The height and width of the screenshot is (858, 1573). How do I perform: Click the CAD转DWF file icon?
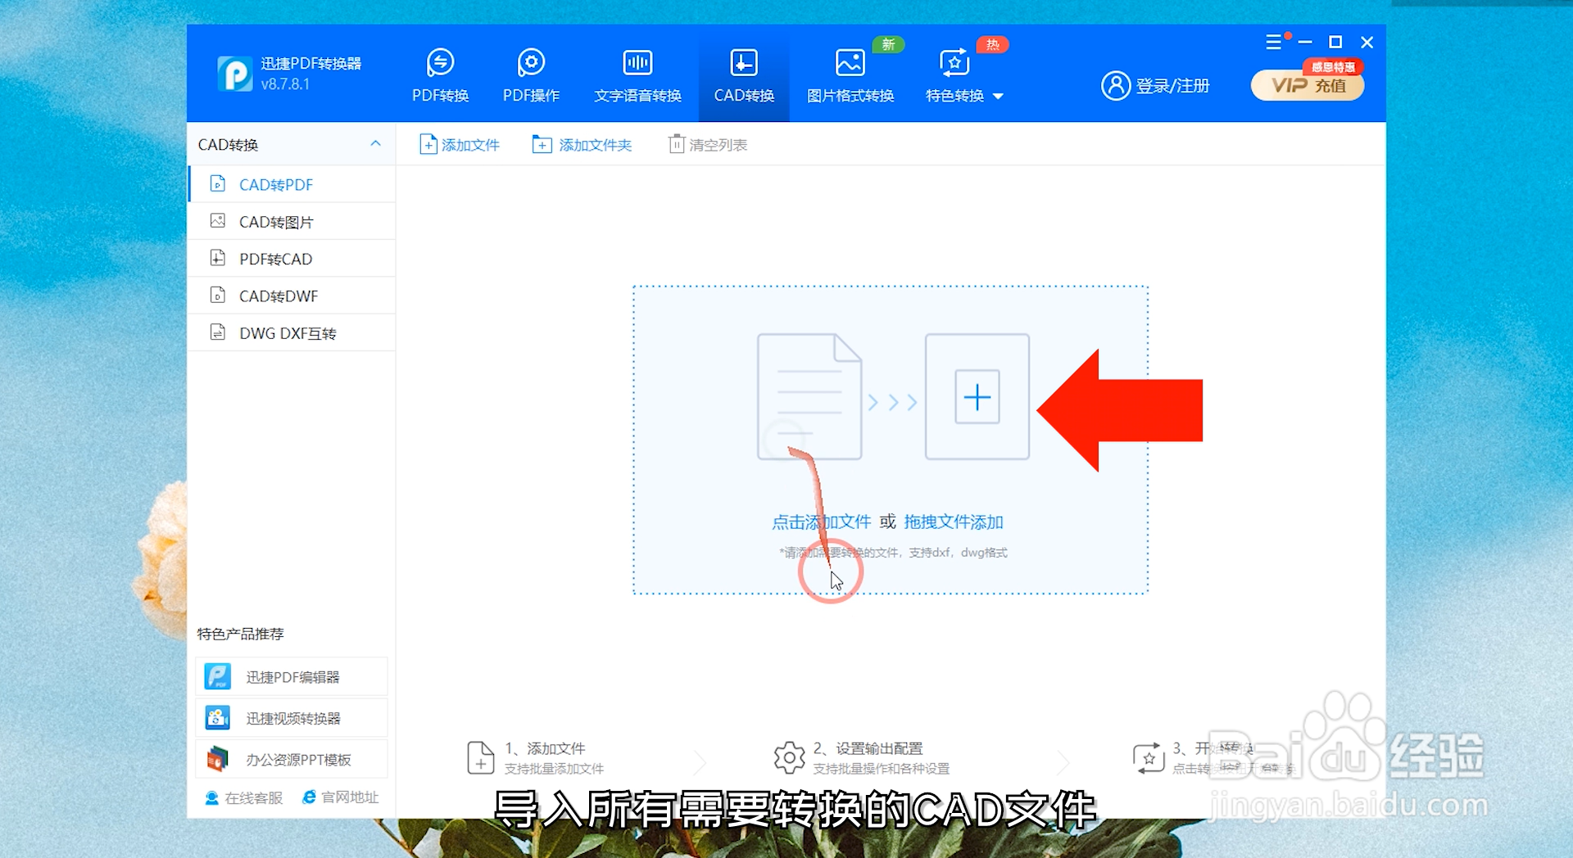[x=217, y=295]
